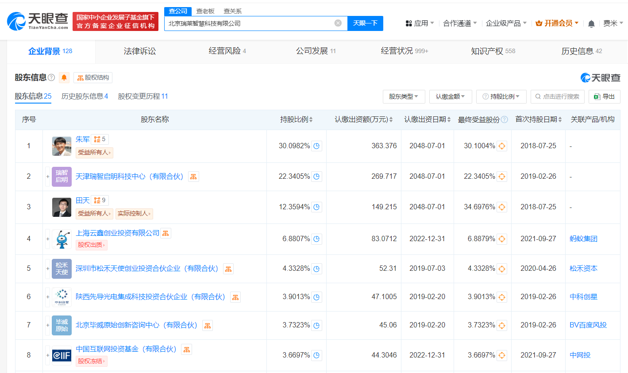
Task: Click the 点击进行搜索 search field
Action: (557, 96)
